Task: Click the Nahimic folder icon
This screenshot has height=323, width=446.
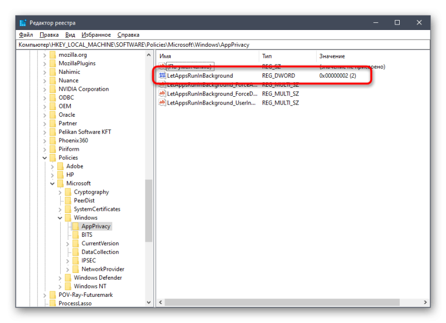Action: [52, 72]
